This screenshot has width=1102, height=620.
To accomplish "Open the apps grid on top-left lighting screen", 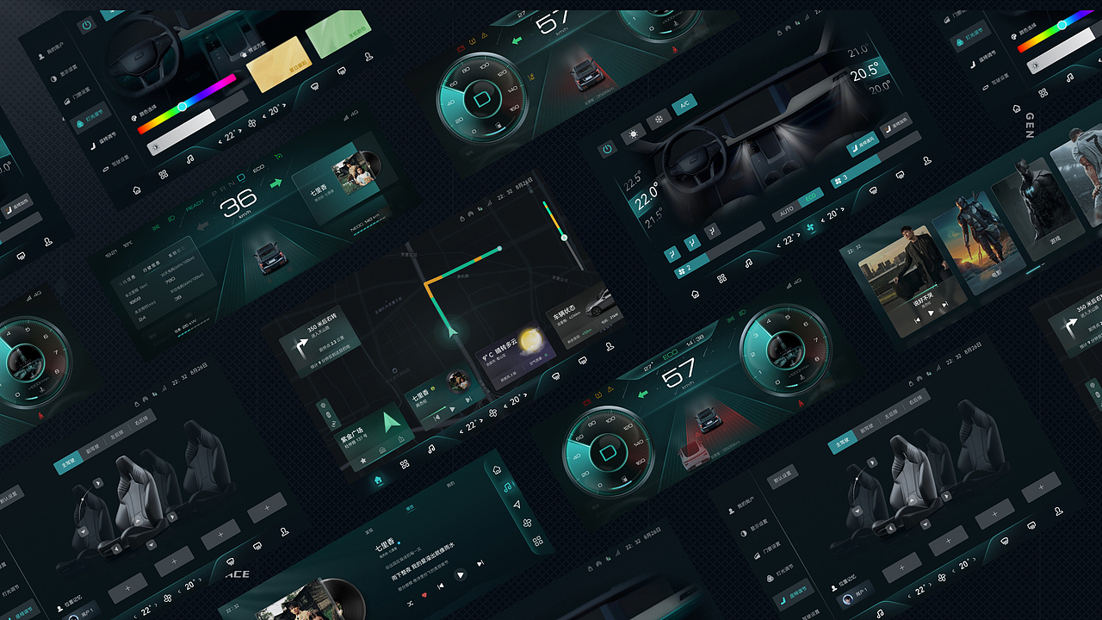I will (163, 174).
